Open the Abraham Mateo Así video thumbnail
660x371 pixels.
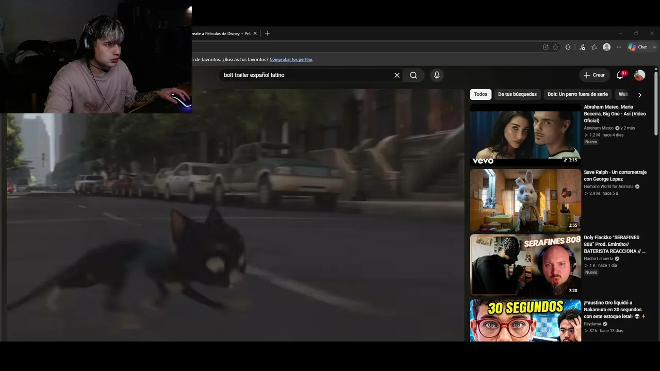tap(525, 134)
